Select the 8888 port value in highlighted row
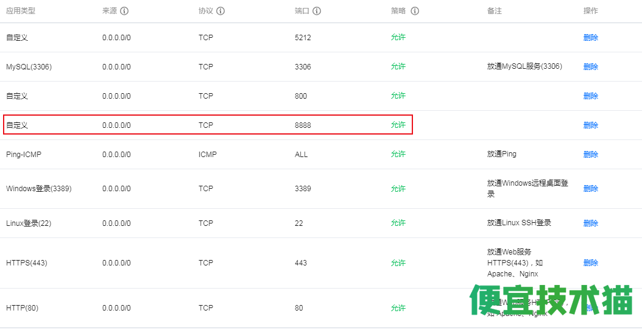 pos(303,125)
